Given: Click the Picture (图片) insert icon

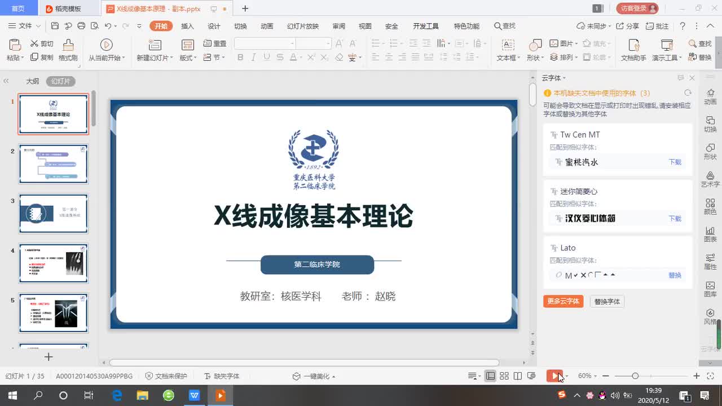Looking at the screenshot, I should (x=554, y=43).
